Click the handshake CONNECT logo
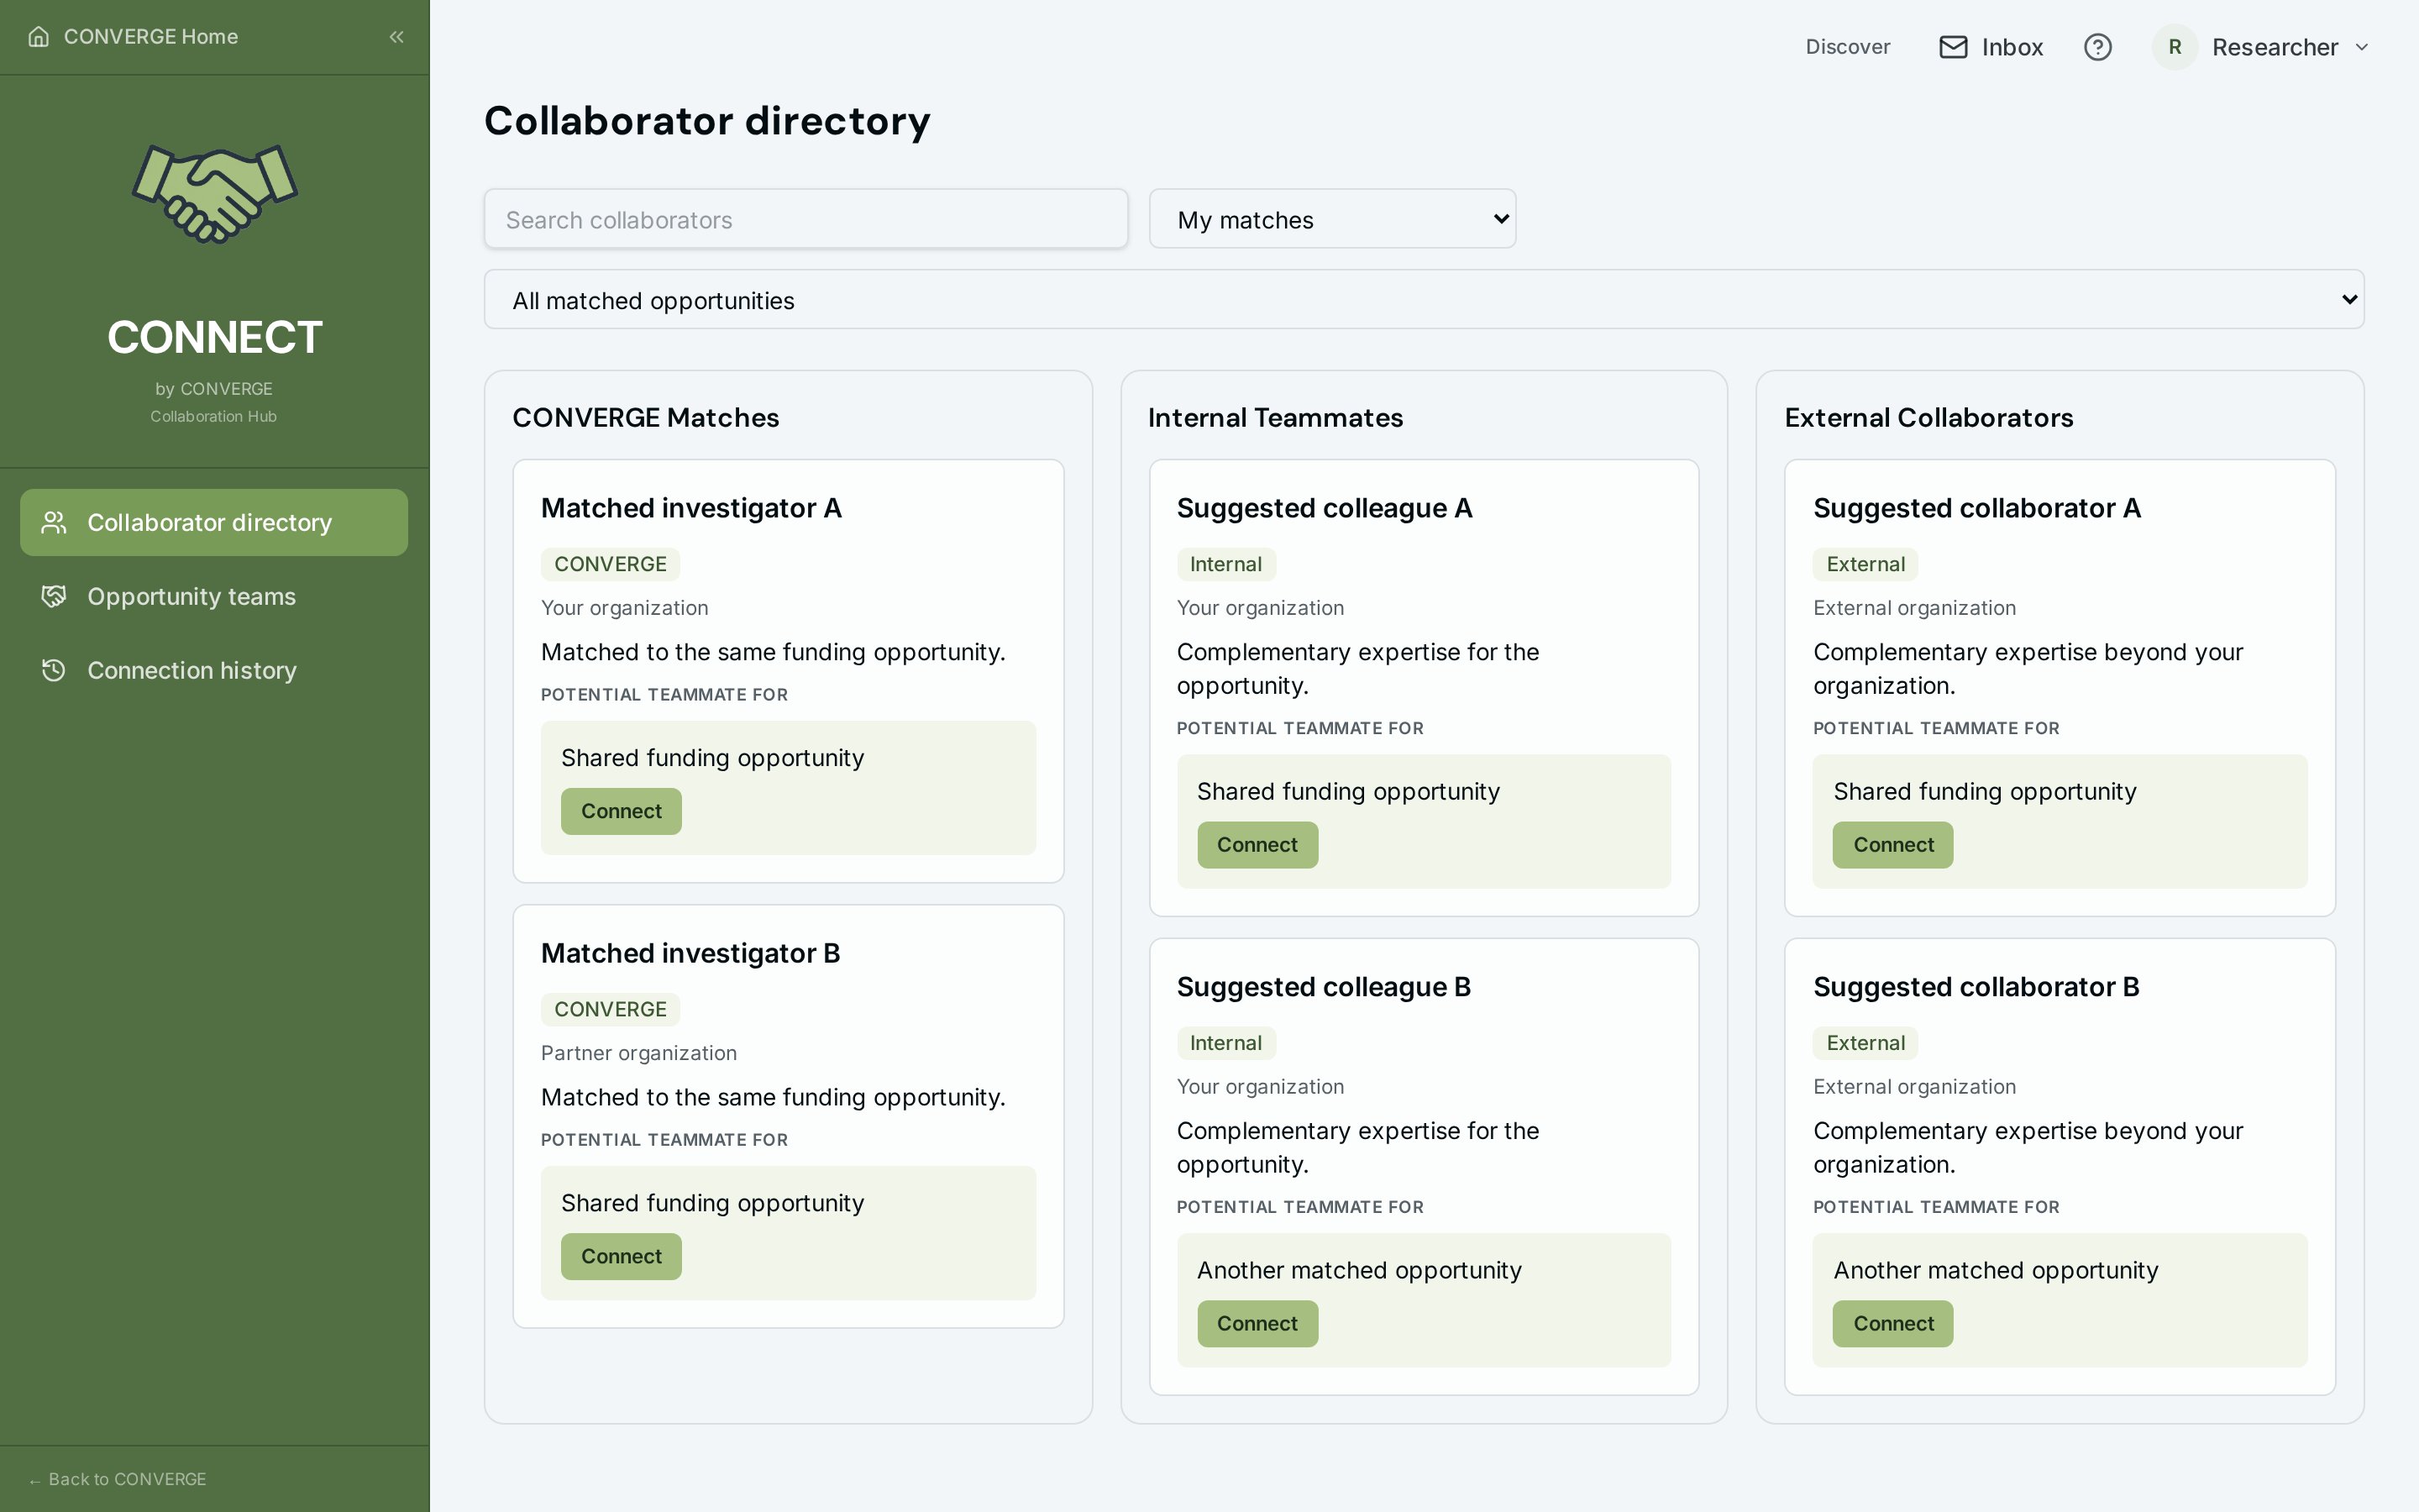 215,193
